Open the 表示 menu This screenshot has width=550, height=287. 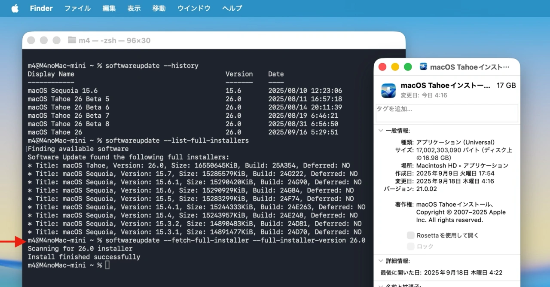tap(134, 8)
